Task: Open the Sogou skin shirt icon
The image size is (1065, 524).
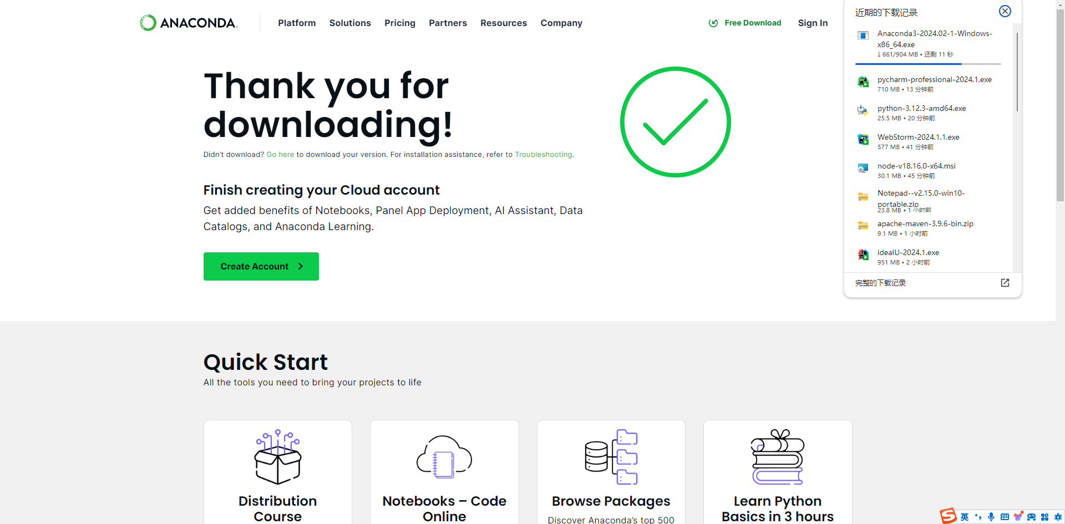Action: pyautogui.click(x=1018, y=516)
